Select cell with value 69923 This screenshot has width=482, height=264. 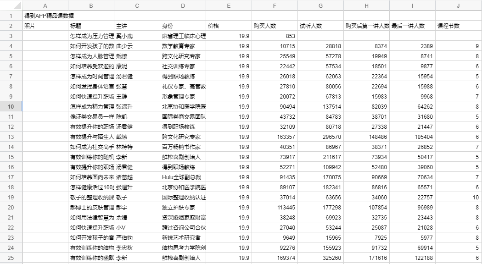320,218
